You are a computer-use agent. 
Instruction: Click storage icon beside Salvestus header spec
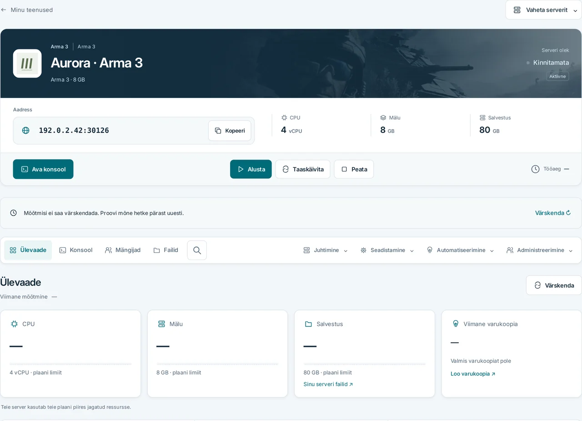click(482, 117)
